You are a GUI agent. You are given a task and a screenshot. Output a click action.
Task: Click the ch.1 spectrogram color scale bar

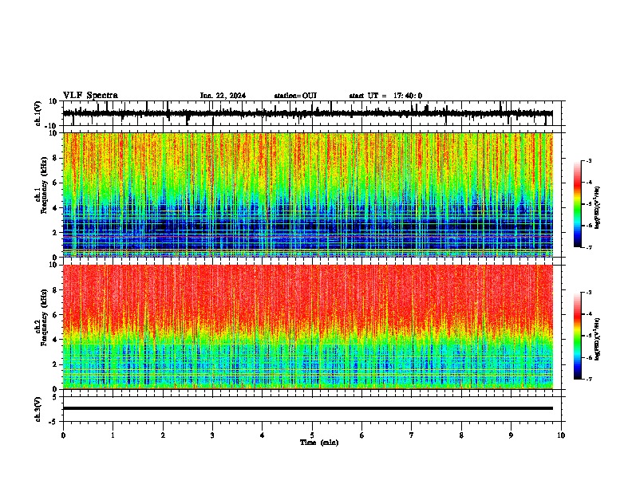[578, 204]
